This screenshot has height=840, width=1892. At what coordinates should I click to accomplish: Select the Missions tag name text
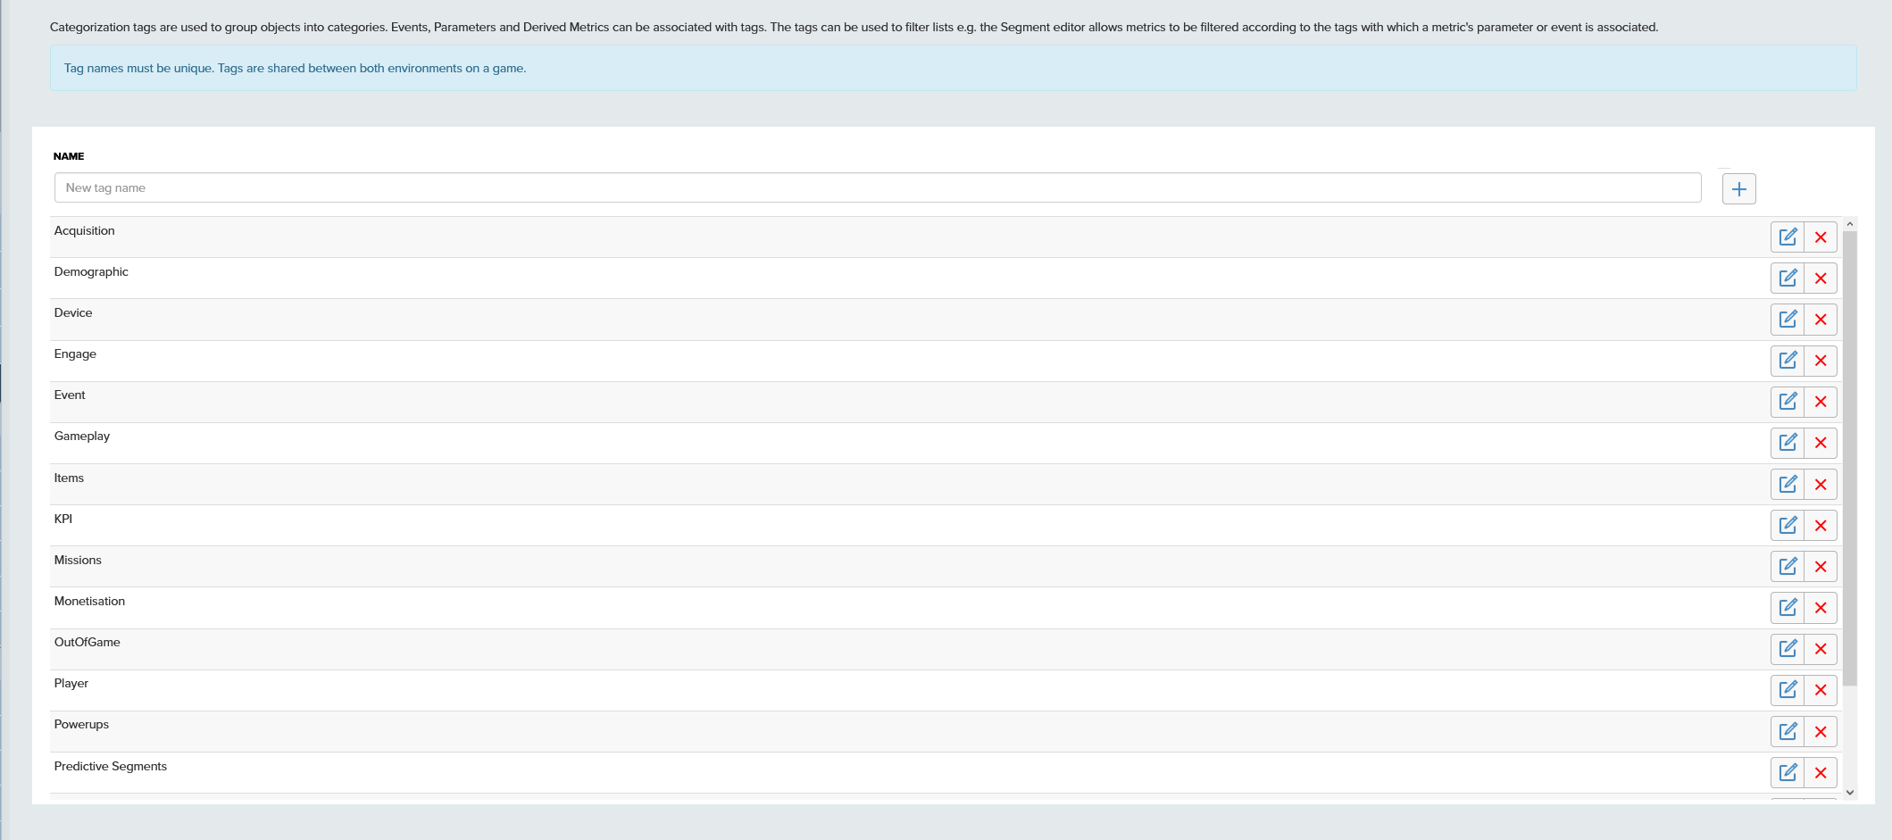click(x=78, y=560)
